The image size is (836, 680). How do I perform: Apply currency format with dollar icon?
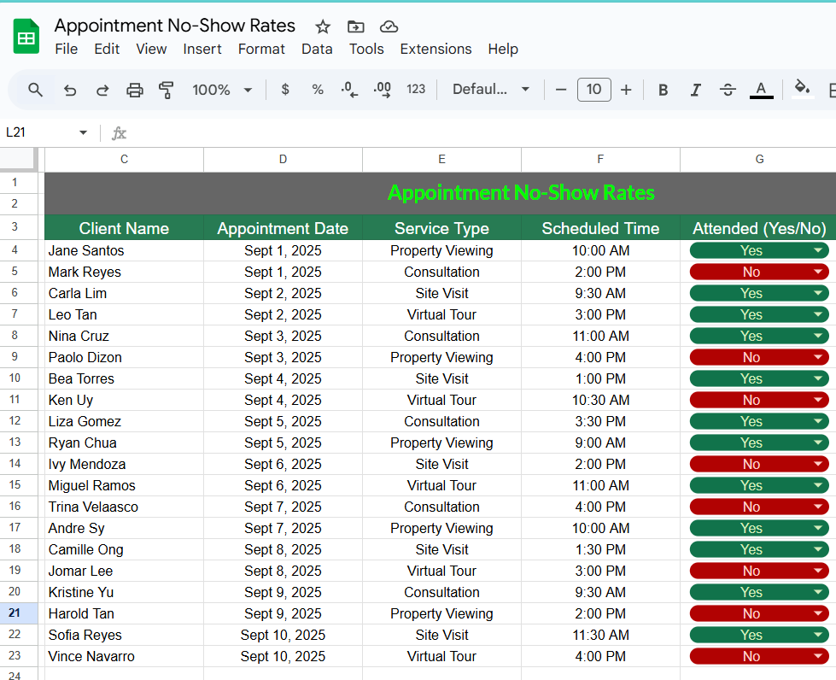point(285,89)
